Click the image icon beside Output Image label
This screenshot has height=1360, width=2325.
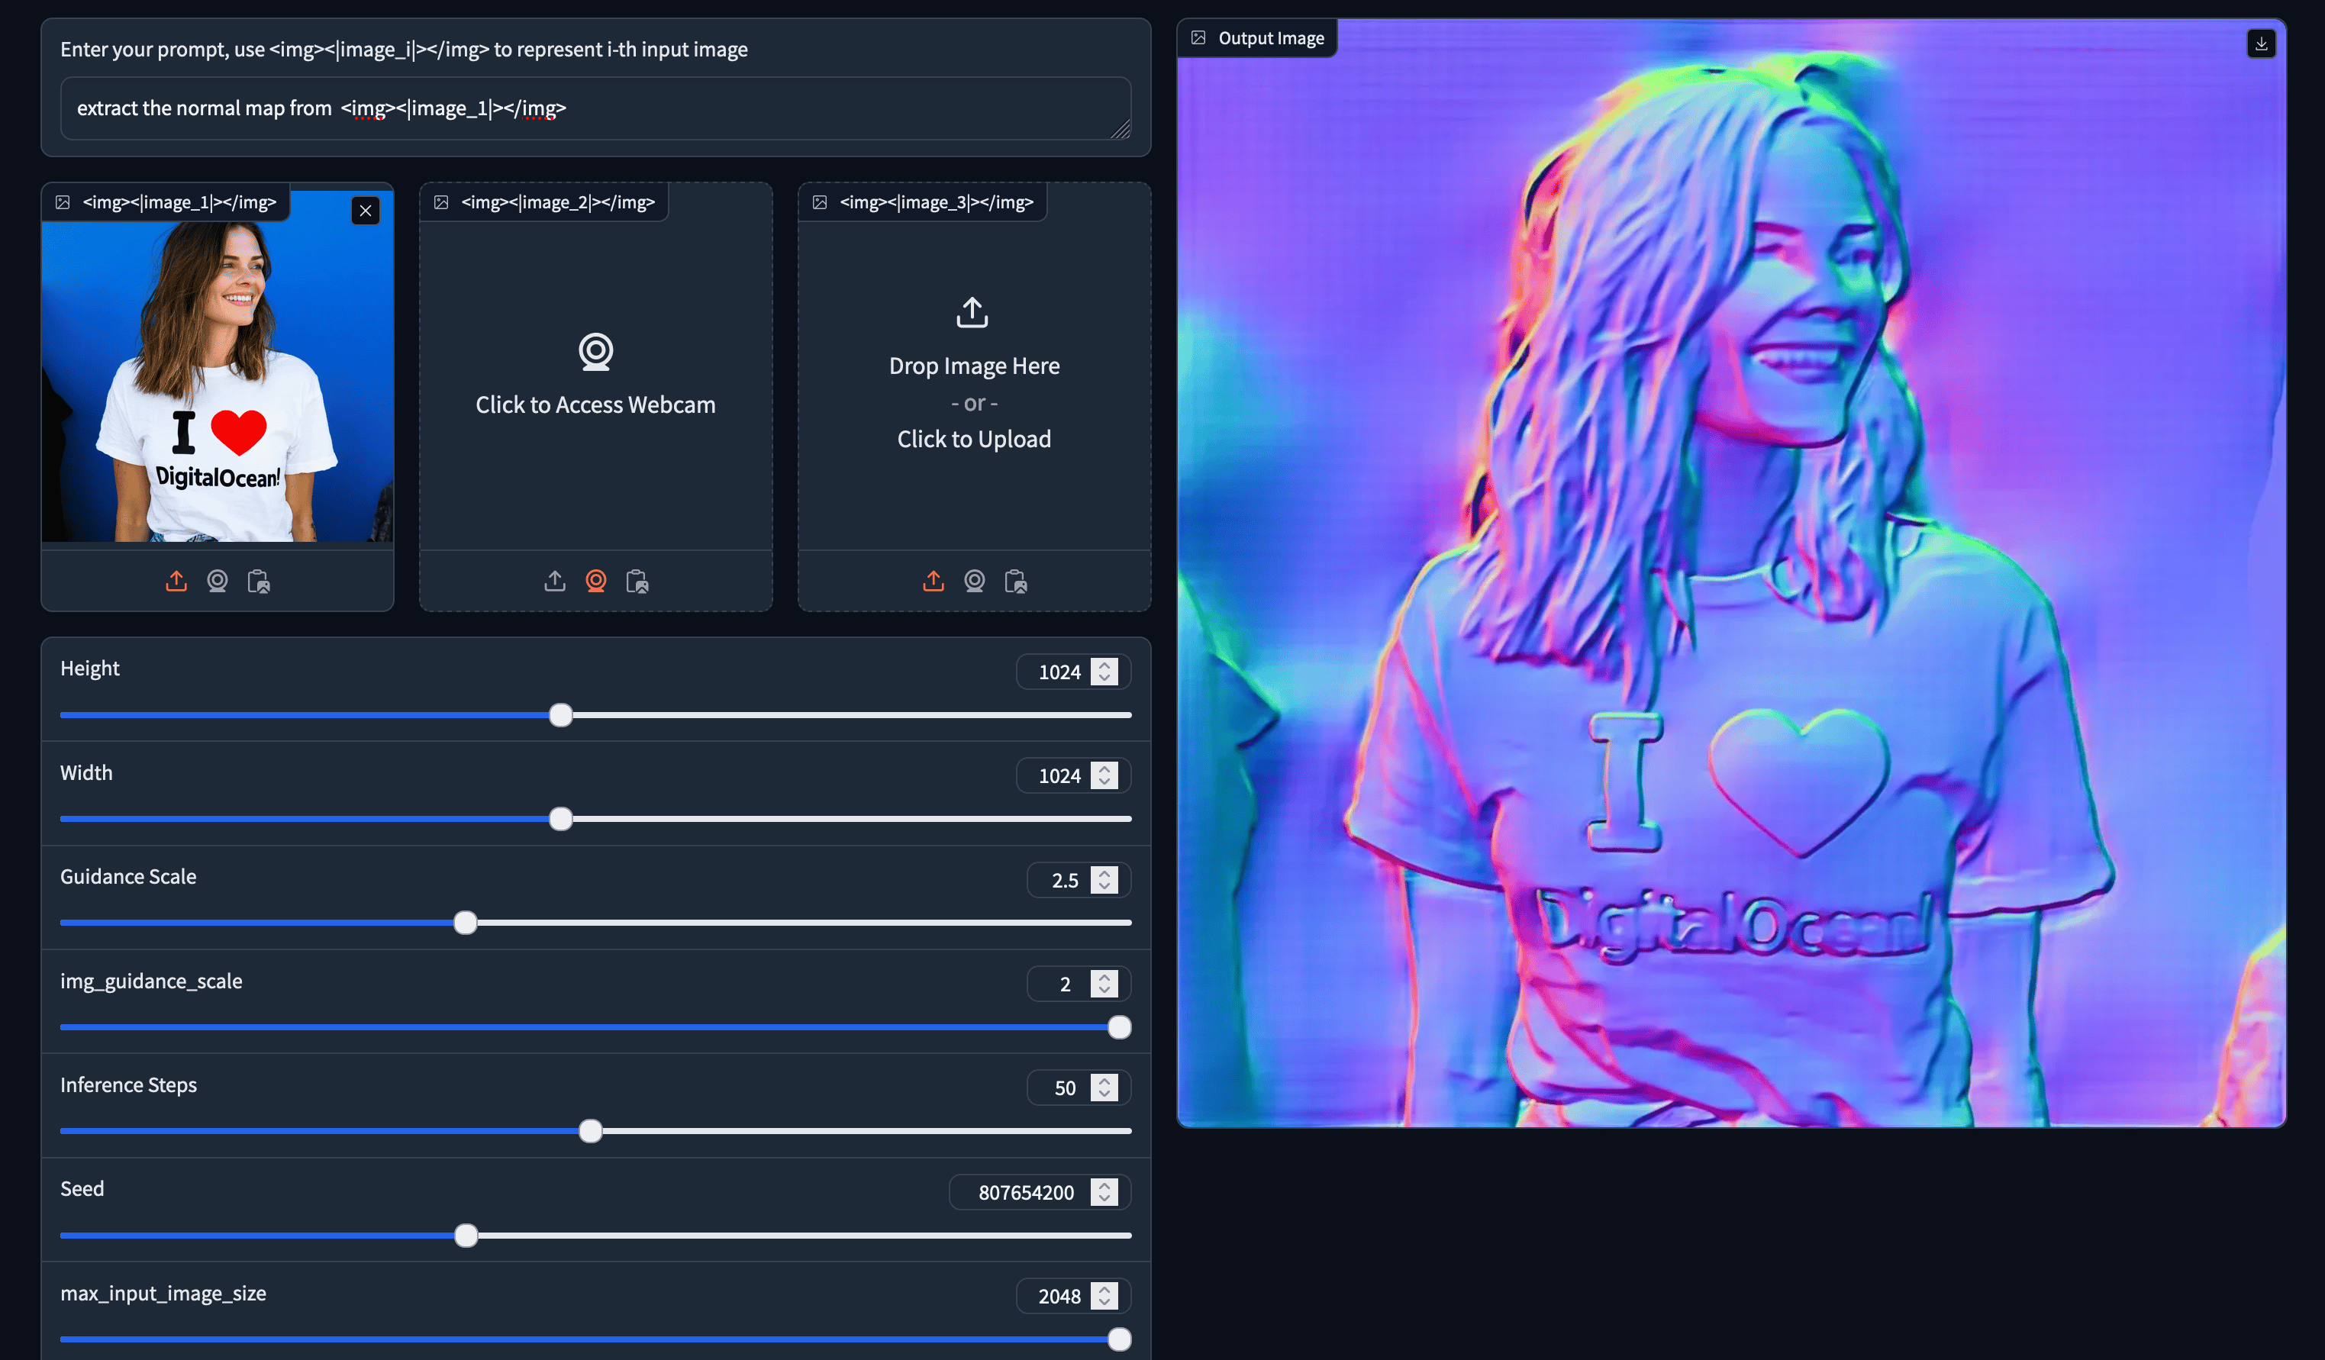pos(1198,38)
